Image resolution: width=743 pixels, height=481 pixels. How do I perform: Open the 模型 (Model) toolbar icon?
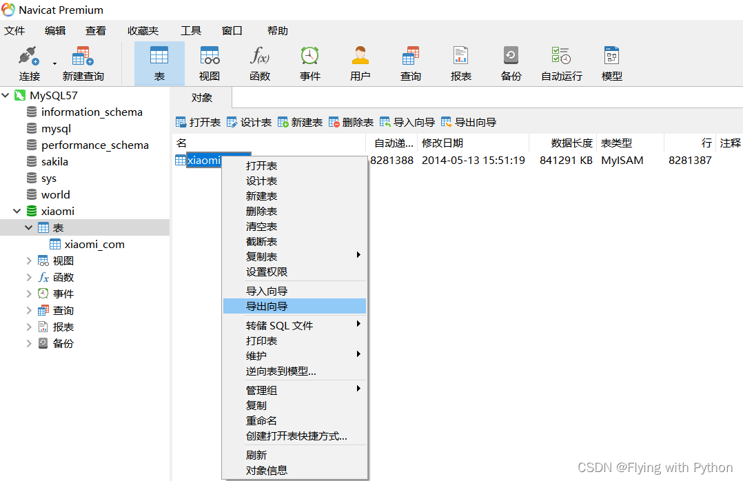point(611,62)
